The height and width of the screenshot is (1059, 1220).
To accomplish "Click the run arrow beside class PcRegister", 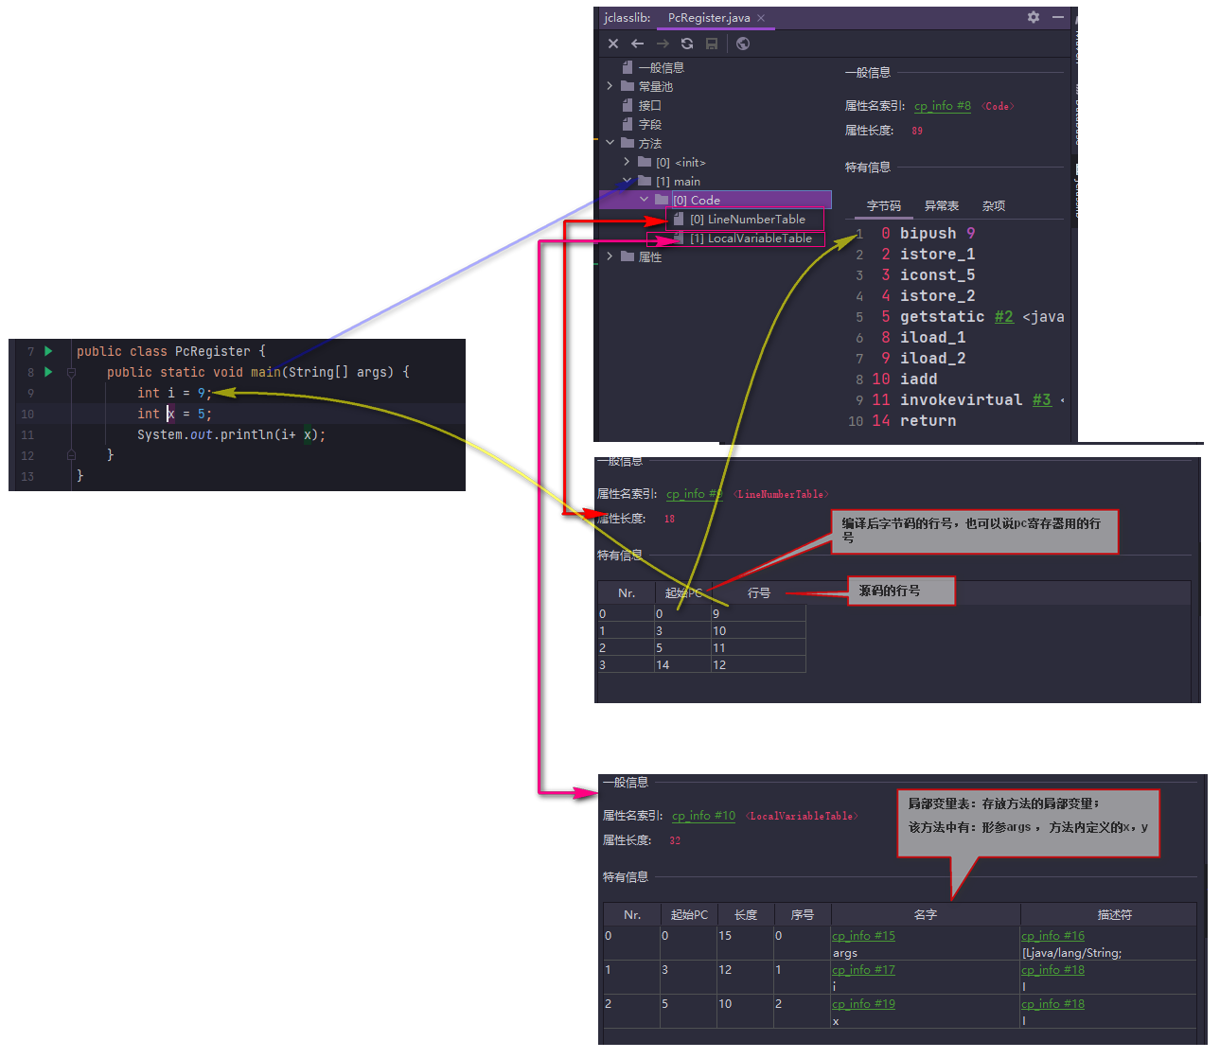I will [48, 351].
